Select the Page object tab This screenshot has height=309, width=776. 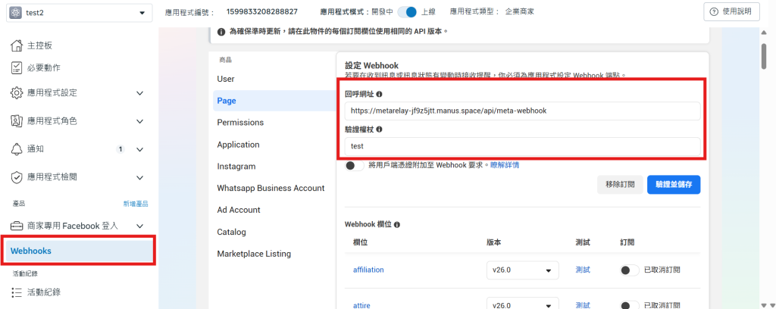pyautogui.click(x=274, y=101)
